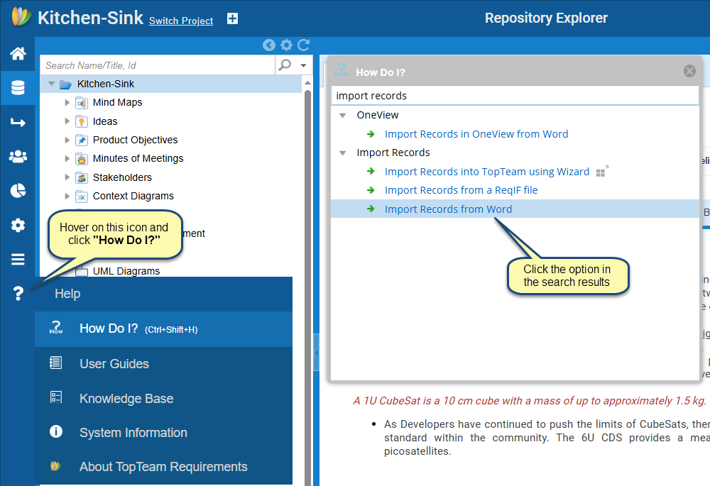Viewport: 710px width, 486px height.
Task: Click the collapse-left arrow icon above tree
Action: click(269, 45)
